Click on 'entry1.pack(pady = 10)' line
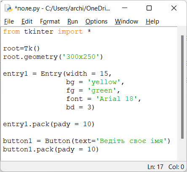This screenshot has height=172, width=187. pyautogui.click(x=48, y=124)
